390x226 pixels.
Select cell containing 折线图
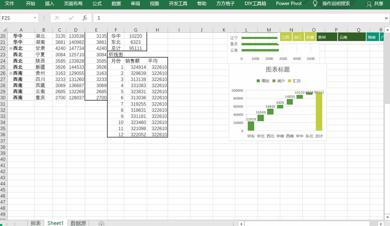116,55
